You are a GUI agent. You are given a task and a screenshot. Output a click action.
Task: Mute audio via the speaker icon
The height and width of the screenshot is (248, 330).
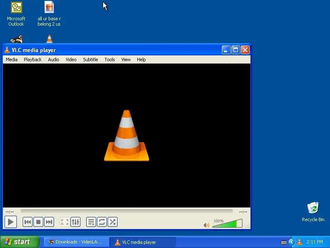click(207, 225)
